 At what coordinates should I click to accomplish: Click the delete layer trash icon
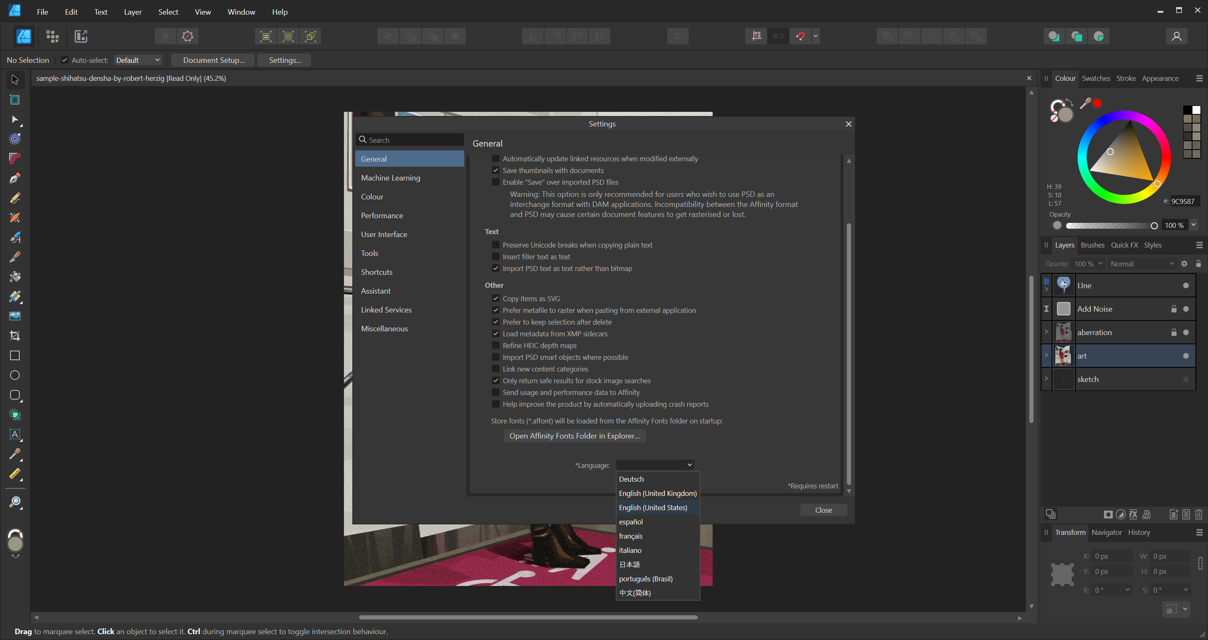tap(1199, 514)
